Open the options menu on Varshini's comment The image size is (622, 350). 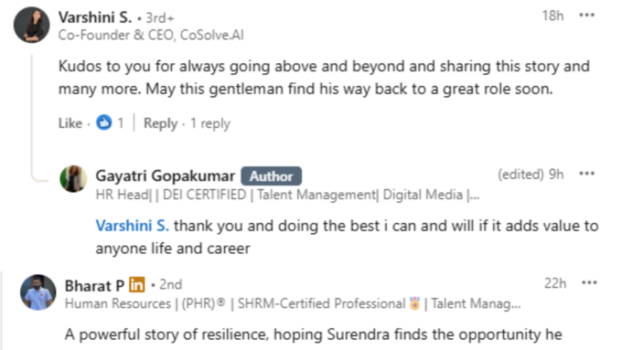tap(586, 16)
